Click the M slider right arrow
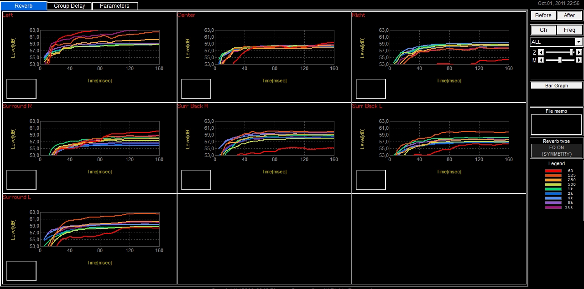Viewport: 584px width, 289px height. click(x=579, y=60)
